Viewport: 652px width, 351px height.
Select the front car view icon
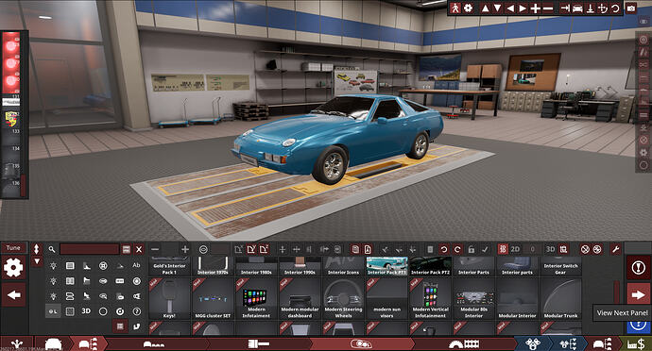577,8
